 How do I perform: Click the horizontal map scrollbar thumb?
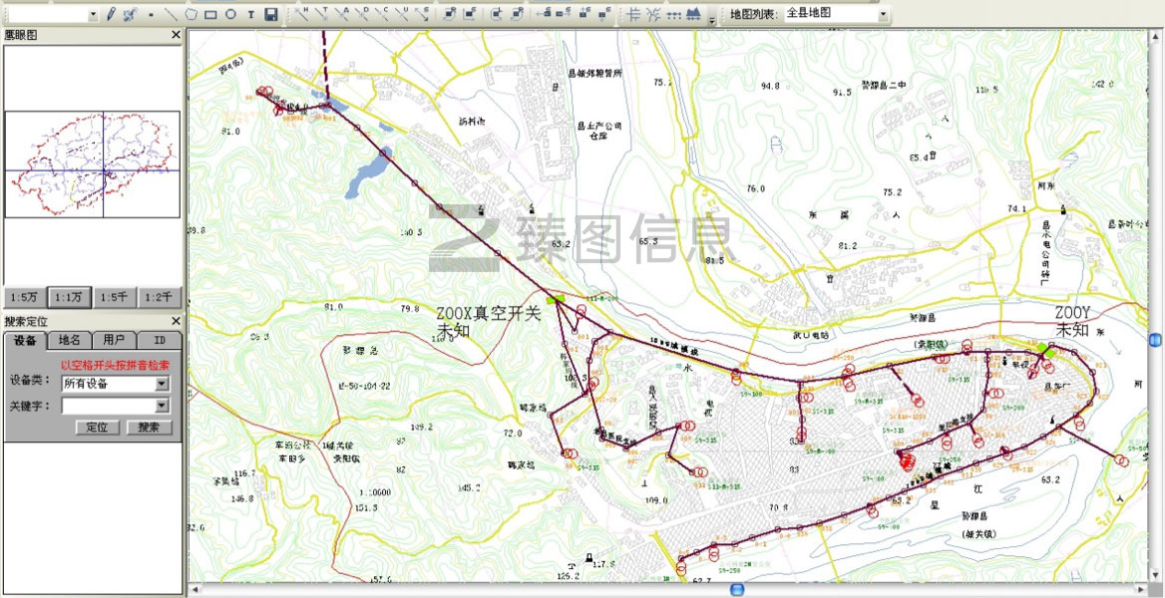(737, 590)
